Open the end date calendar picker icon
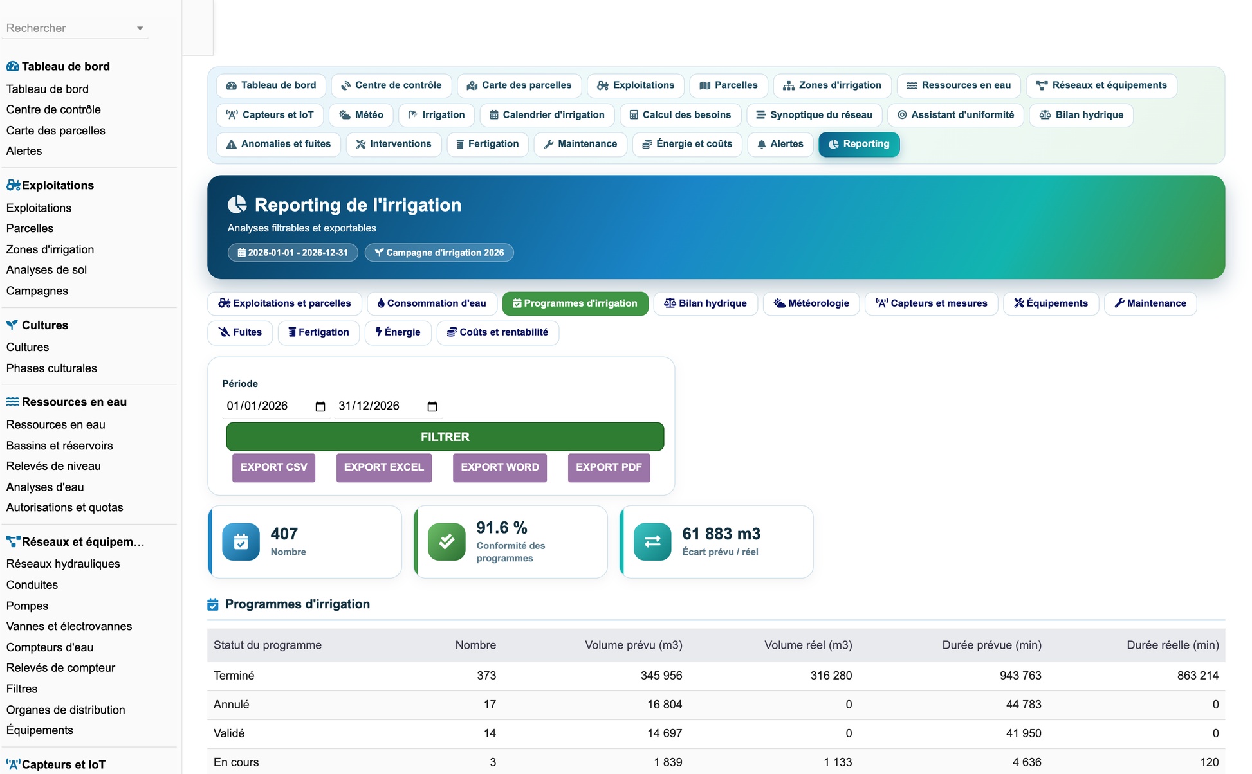Screen dimensions: 1252x774 [x=432, y=406]
